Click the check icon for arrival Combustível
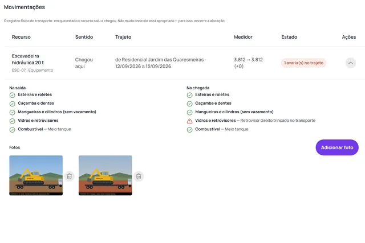The height and width of the screenshot is (243, 365). tap(190, 130)
